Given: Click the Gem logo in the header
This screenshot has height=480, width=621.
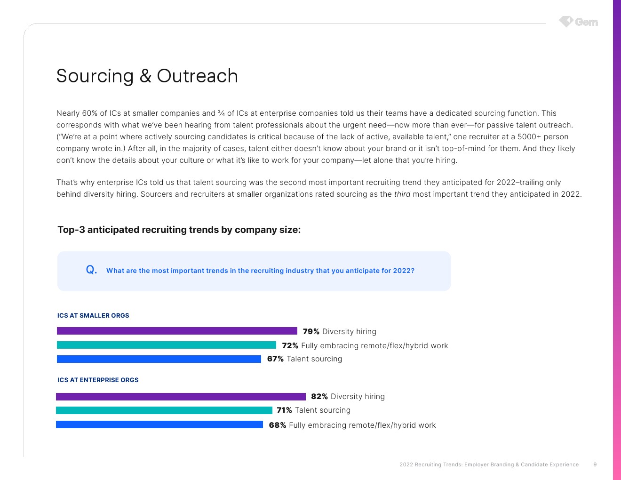Looking at the screenshot, I should tap(579, 22).
